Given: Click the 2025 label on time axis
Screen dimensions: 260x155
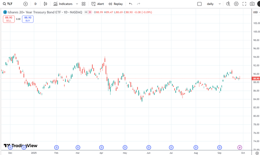Looking at the screenshot, I should (x=34, y=153).
